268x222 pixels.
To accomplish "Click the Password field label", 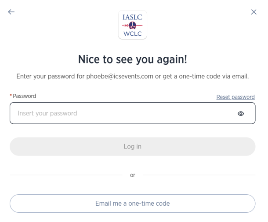I will click(x=25, y=96).
